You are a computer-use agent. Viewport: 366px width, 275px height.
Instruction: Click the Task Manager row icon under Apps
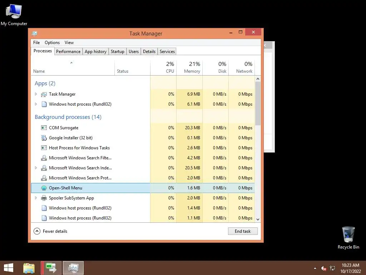point(44,94)
